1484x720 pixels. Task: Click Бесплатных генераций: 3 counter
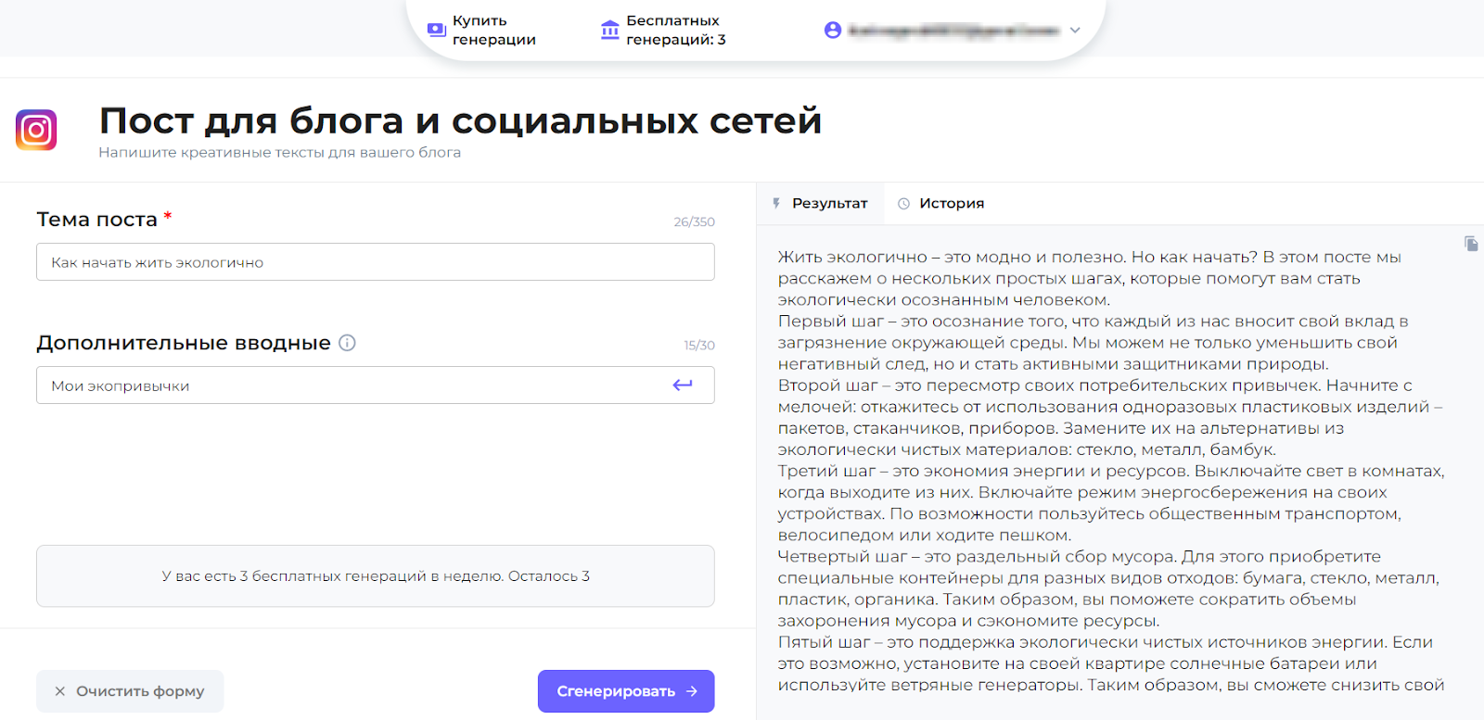tap(663, 30)
